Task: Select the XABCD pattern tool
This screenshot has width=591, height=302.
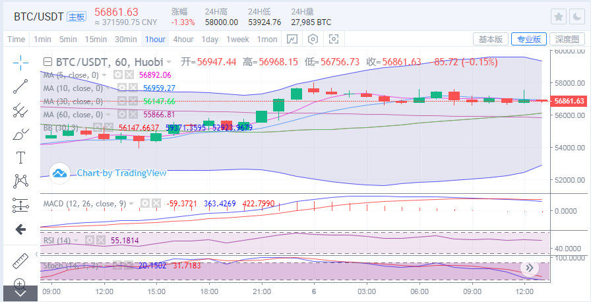Action: point(20,181)
